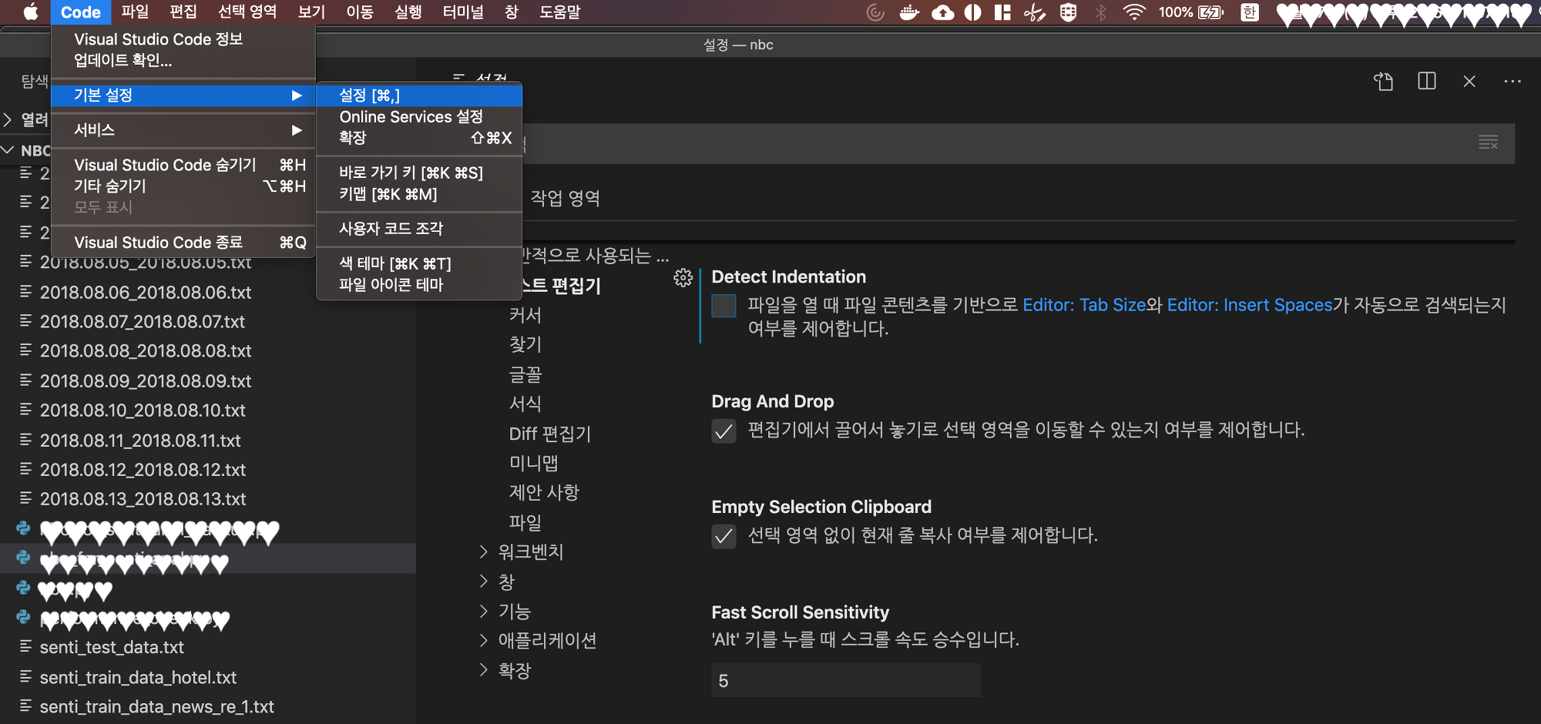Close the settings editor tab
The width and height of the screenshot is (1541, 724).
click(x=1469, y=81)
